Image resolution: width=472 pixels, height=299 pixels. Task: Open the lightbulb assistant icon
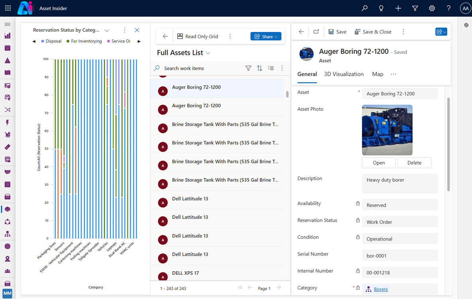pos(381,8)
